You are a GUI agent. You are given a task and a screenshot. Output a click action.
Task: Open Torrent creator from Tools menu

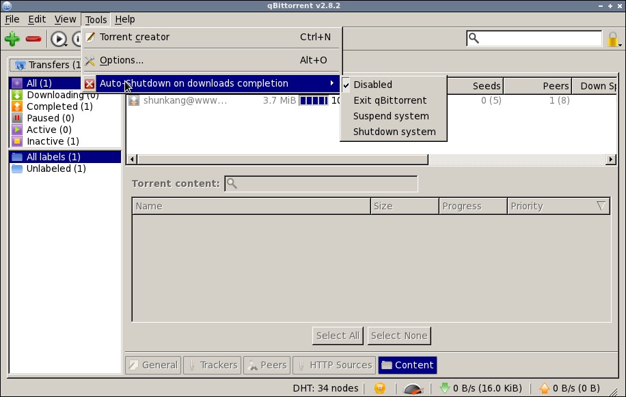point(211,37)
